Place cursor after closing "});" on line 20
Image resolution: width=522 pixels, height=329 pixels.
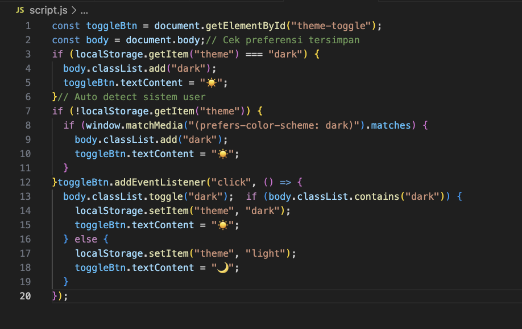[69, 296]
